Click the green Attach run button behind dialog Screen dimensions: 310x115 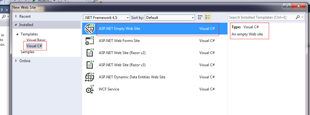34,1
